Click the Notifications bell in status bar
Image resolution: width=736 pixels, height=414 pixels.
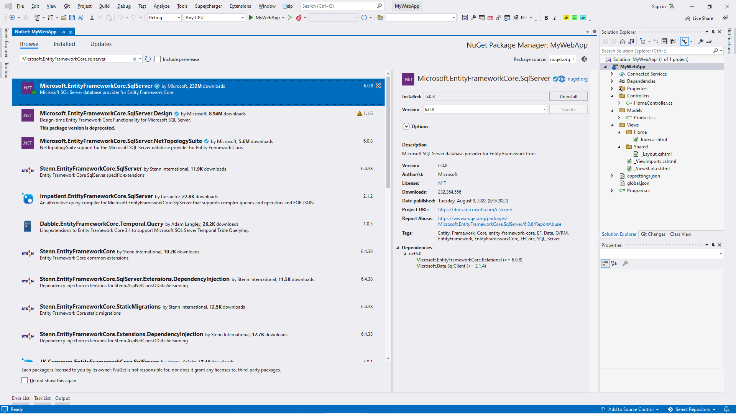pyautogui.click(x=726, y=409)
